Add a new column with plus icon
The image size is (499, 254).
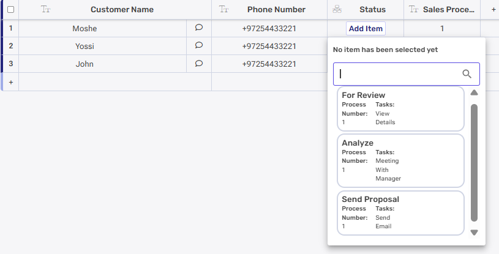493,10
